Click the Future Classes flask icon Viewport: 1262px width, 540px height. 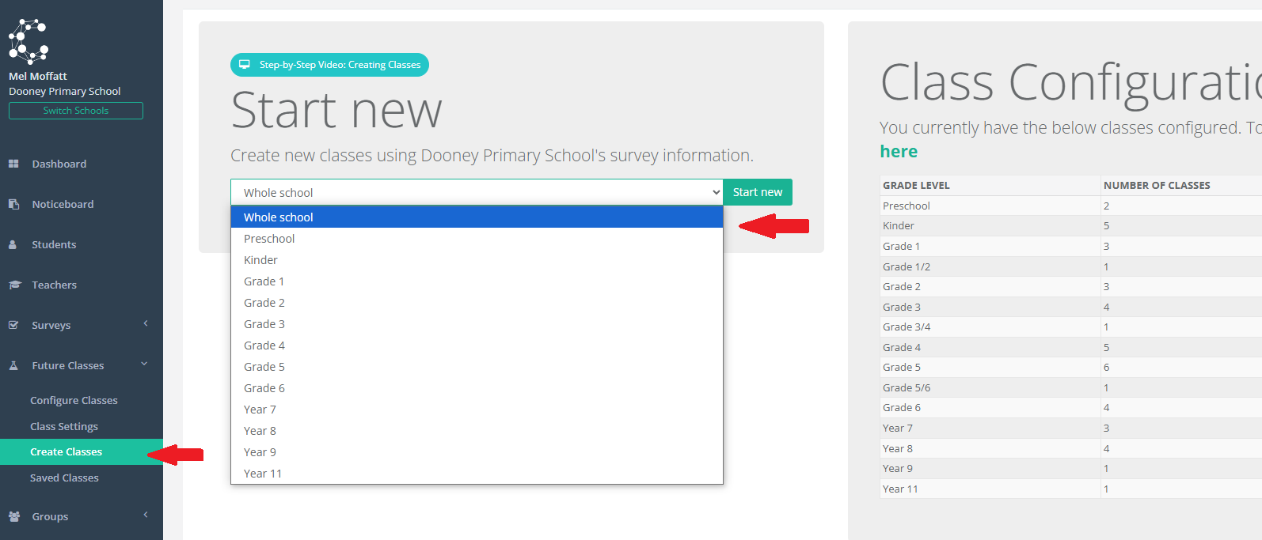tap(13, 365)
